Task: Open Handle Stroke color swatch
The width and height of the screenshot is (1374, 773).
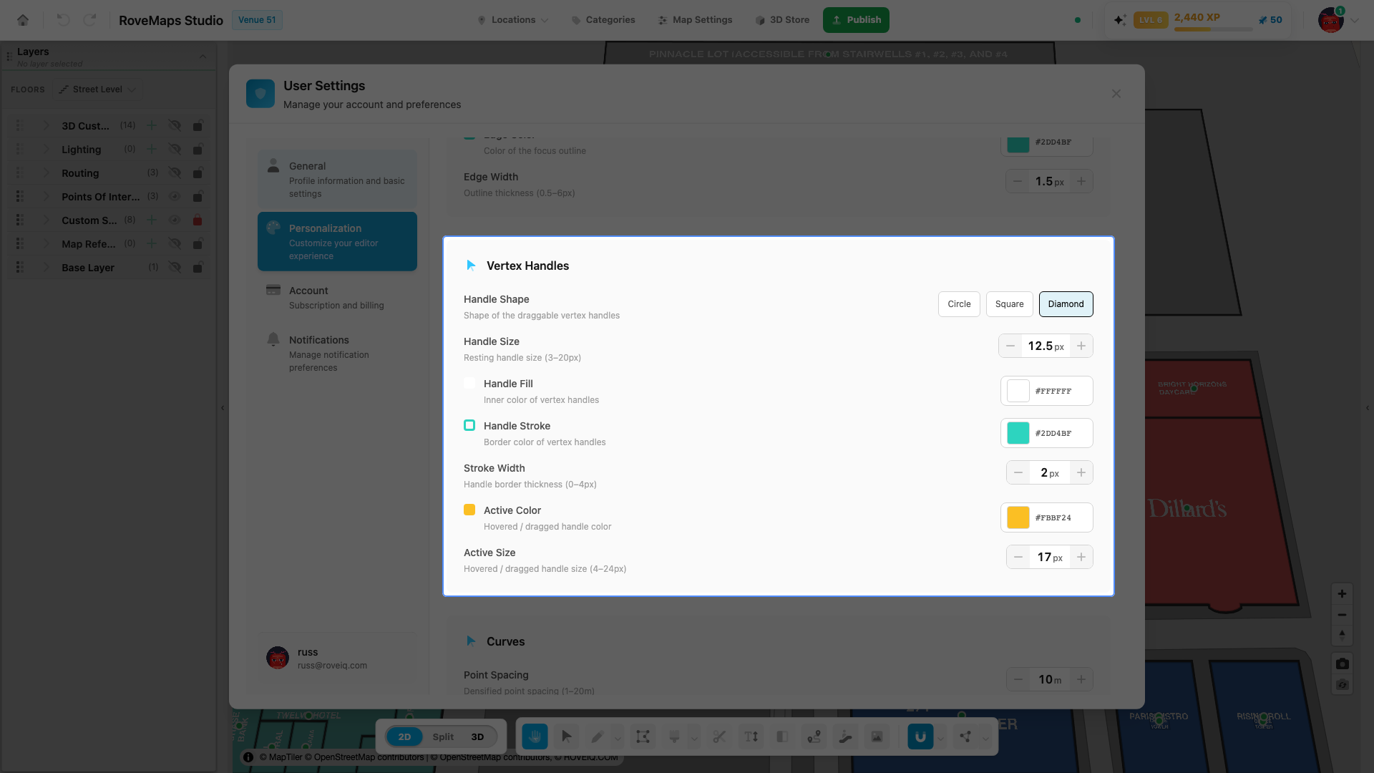Action: pos(1018,433)
